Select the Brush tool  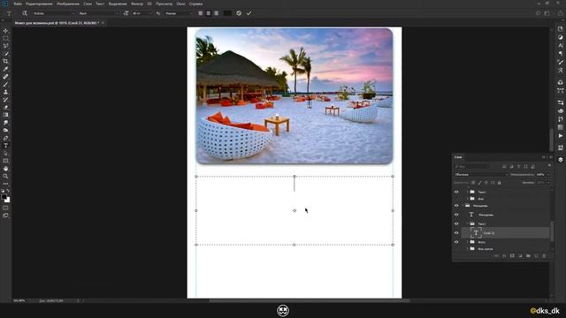coord(5,85)
